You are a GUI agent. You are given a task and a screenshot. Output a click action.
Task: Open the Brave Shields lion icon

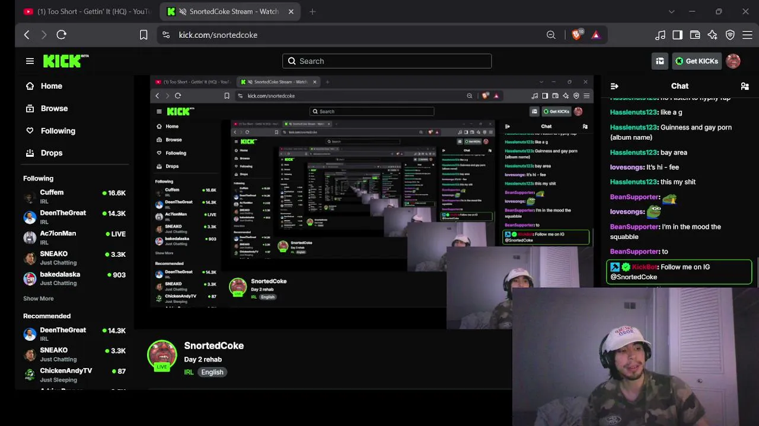point(577,35)
